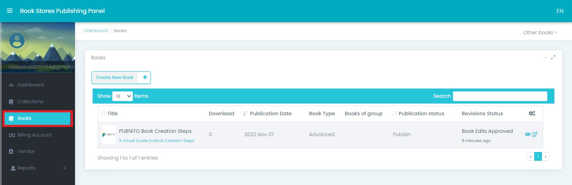Click the Create New Book button
This screenshot has height=185, width=572.
(115, 77)
